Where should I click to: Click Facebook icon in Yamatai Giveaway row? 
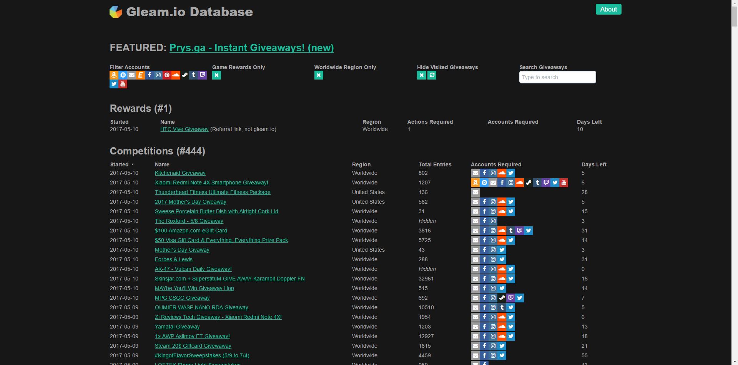tap(484, 327)
